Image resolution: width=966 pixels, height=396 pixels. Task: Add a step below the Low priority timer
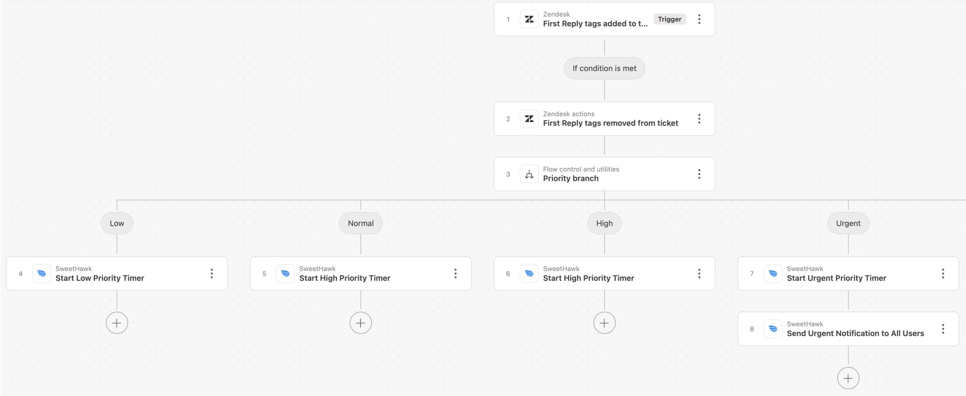(117, 323)
